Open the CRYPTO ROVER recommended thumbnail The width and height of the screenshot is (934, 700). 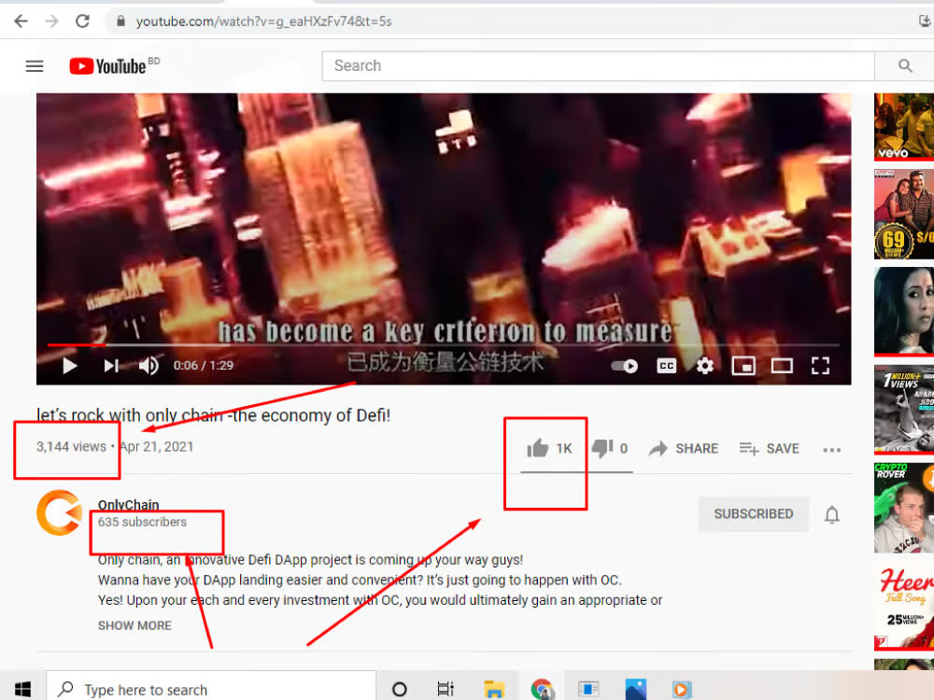click(903, 508)
